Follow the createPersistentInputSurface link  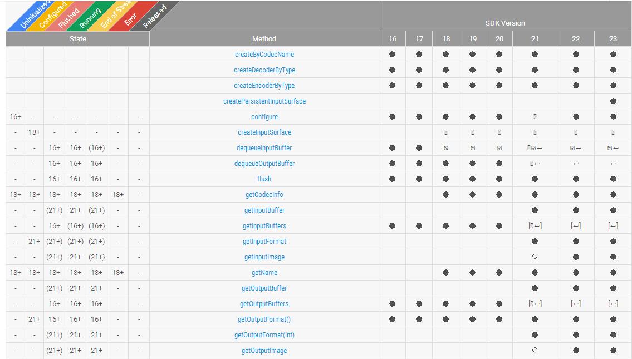pyautogui.click(x=264, y=101)
